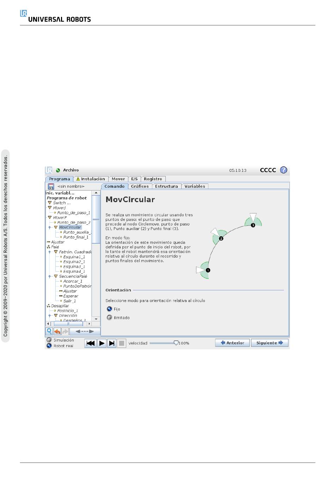
Task: Switch to the Instalación tab
Action: point(91,179)
